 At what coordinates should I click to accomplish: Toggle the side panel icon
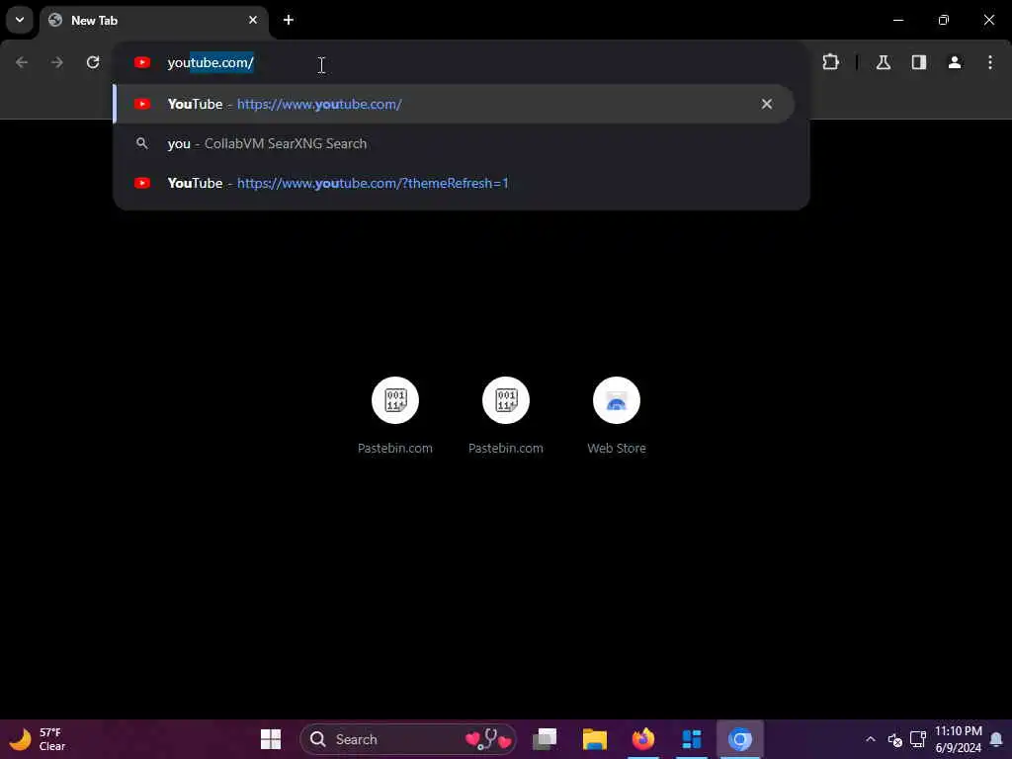coord(919,62)
